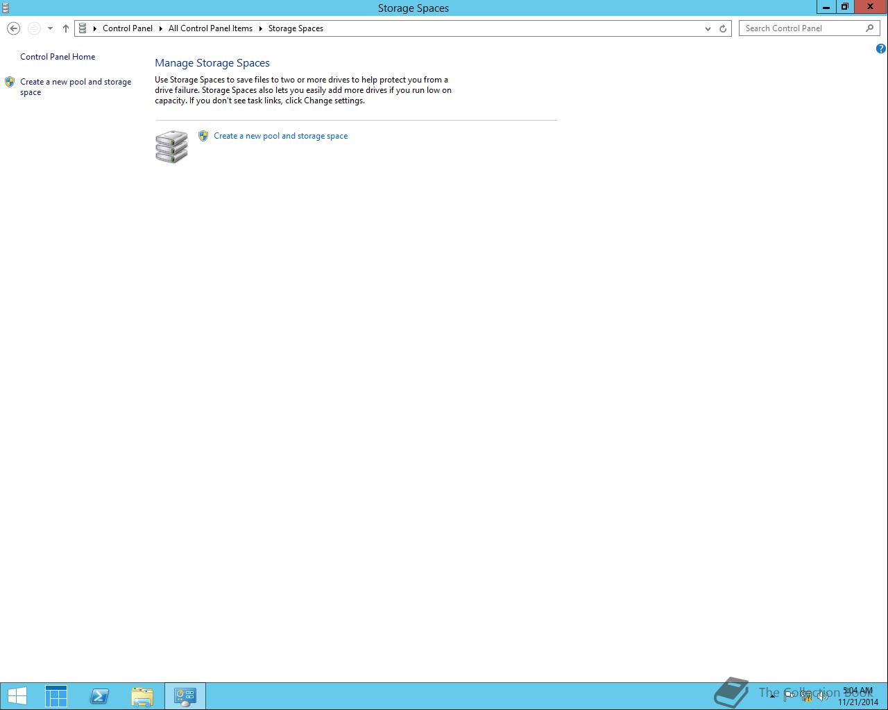Click the shield icon beside the main pool link

tap(203, 136)
